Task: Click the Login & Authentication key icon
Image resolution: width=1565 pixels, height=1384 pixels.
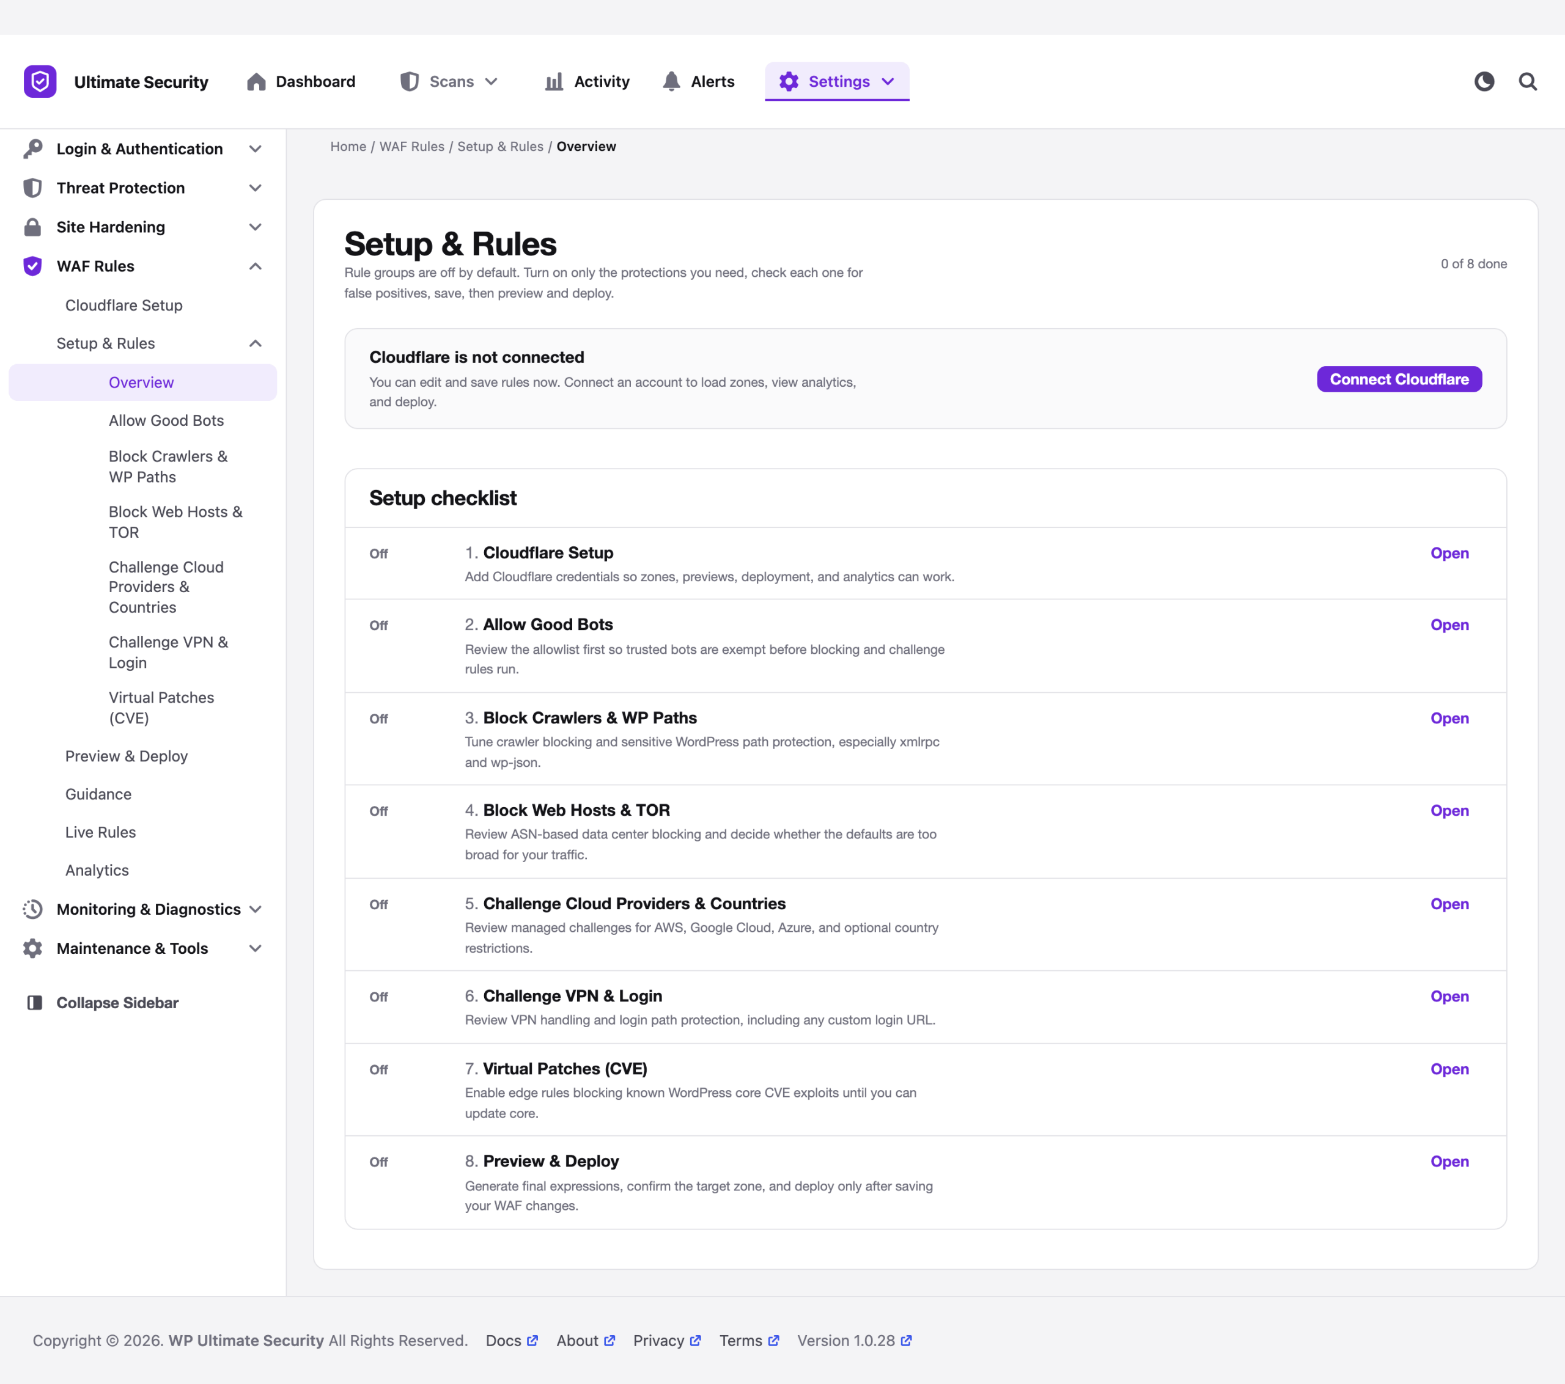Action: pyautogui.click(x=32, y=148)
